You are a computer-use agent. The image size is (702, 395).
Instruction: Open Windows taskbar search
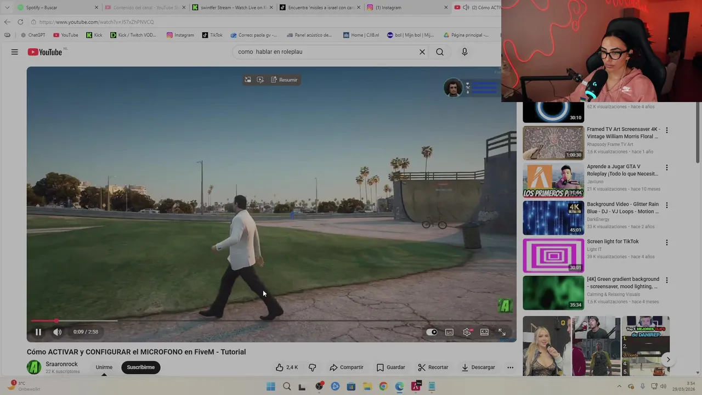(287, 386)
